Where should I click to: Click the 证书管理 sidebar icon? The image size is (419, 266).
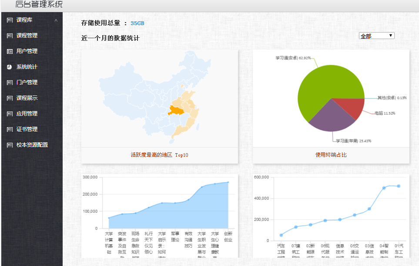point(10,129)
